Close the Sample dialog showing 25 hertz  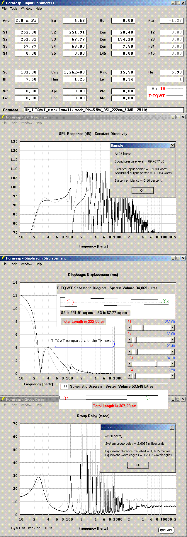[172, 145]
